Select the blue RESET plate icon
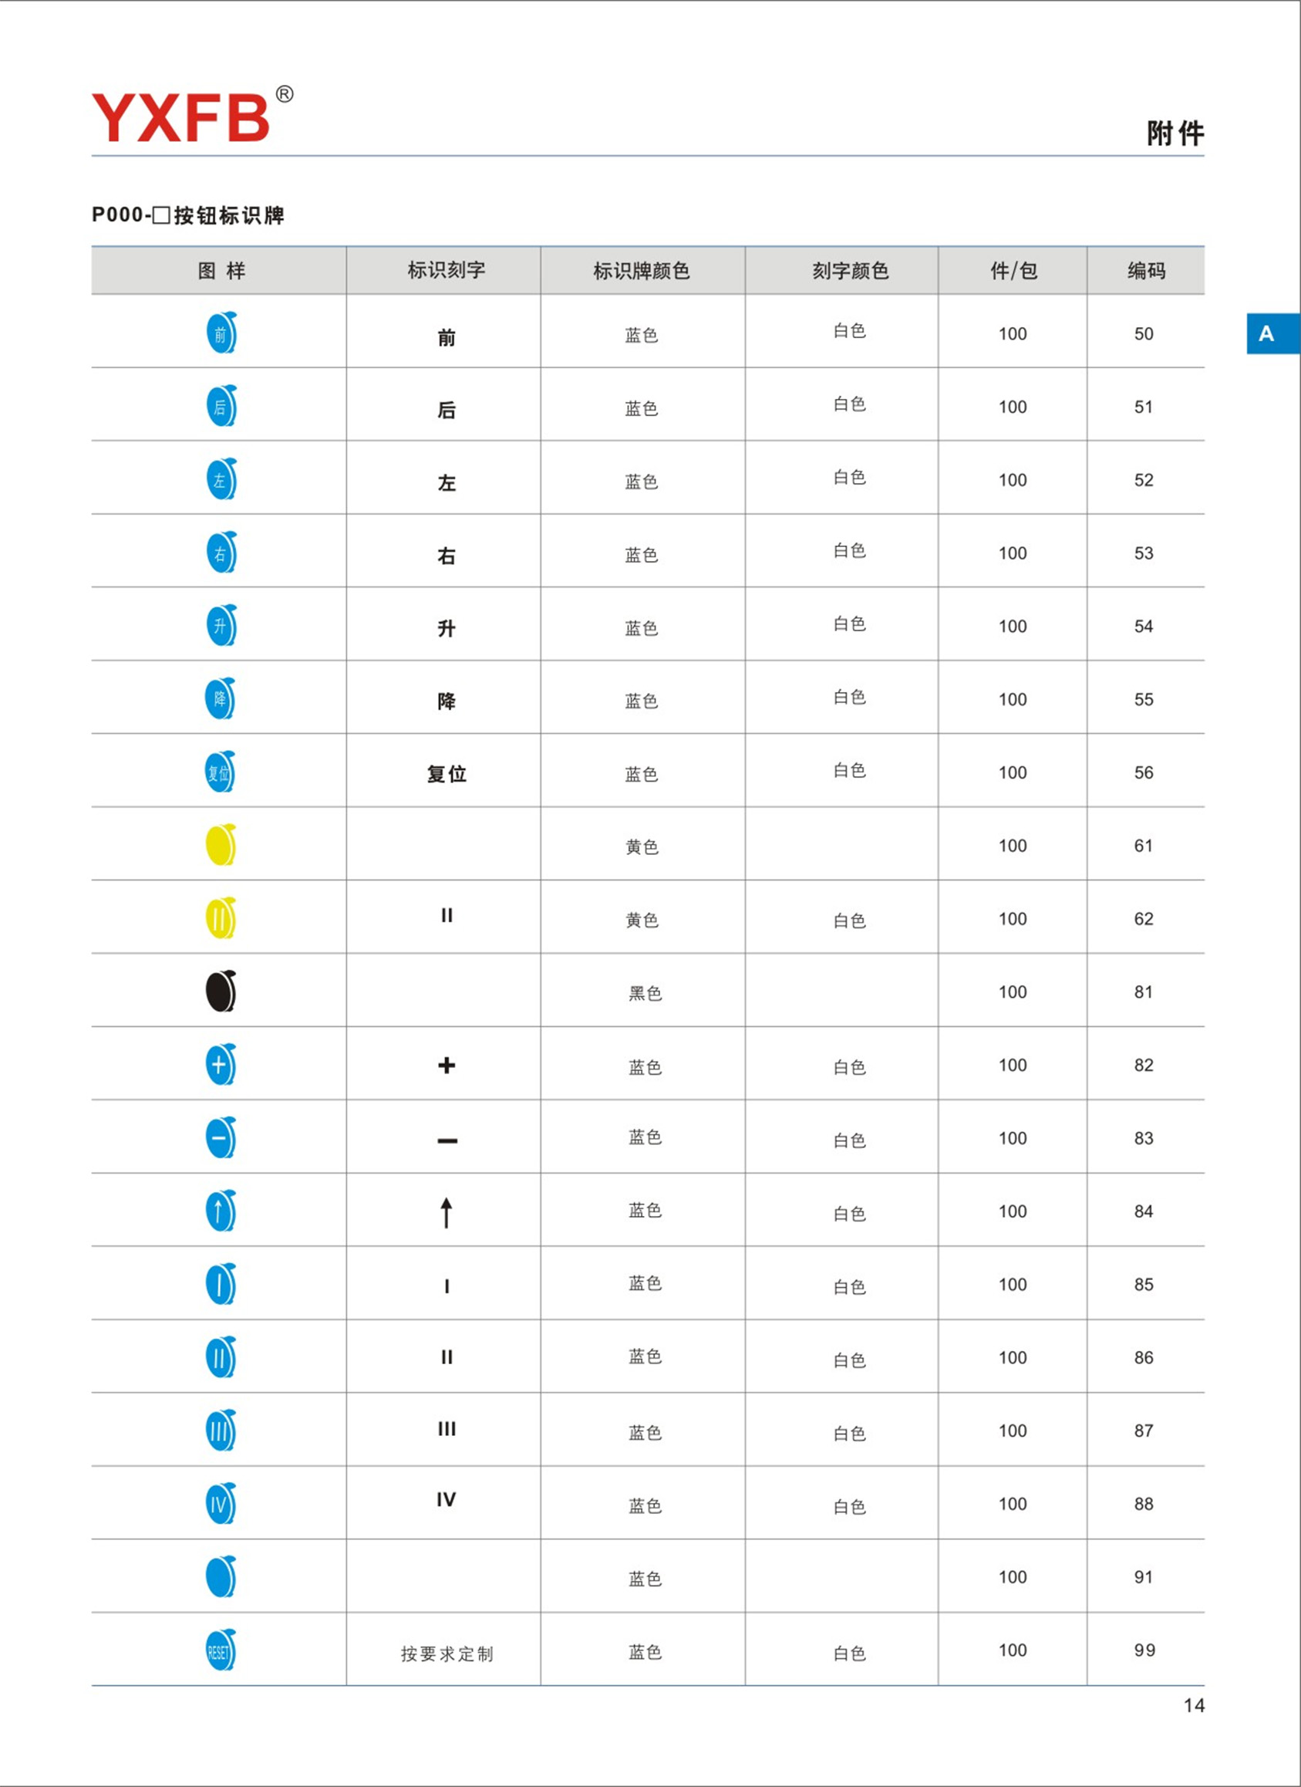1301x1787 pixels. [221, 1650]
